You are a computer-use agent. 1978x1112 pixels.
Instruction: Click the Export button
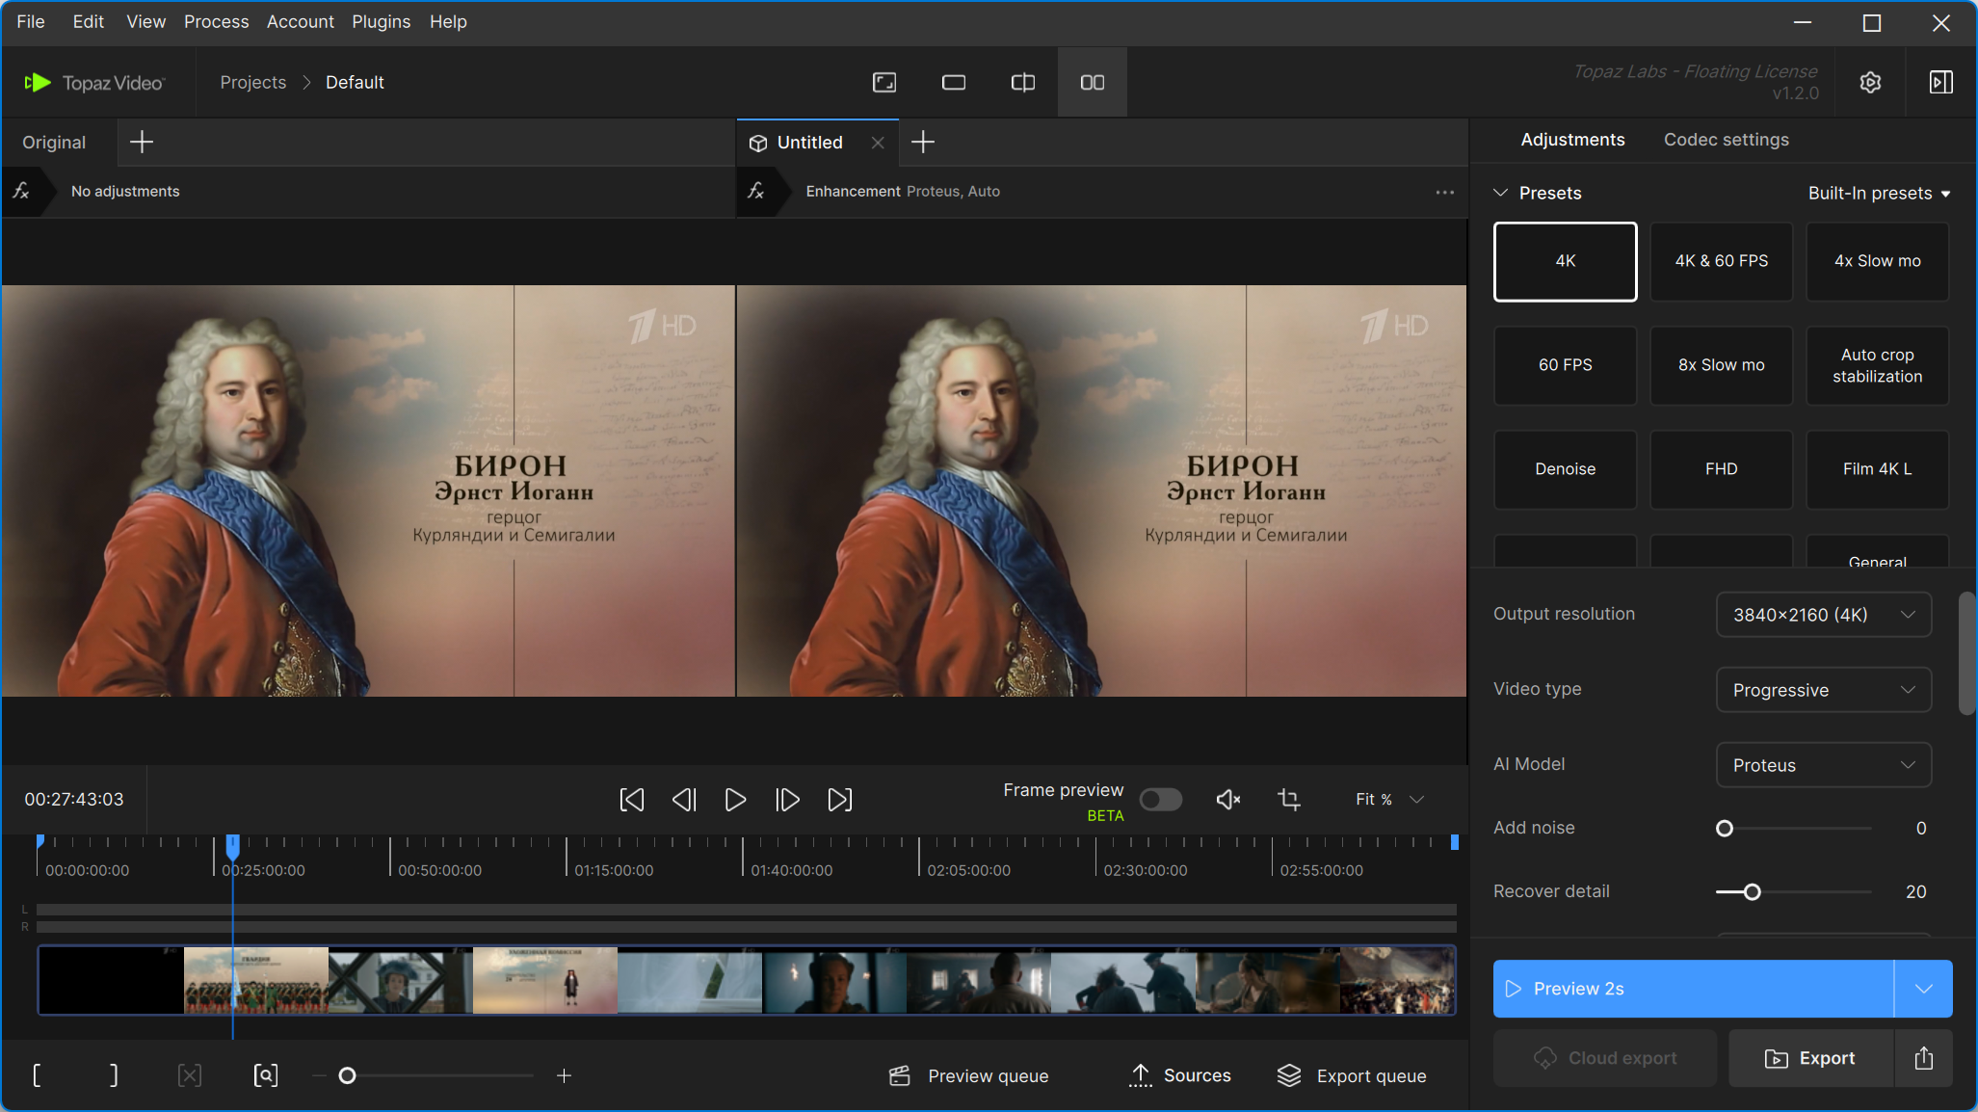pyautogui.click(x=1810, y=1058)
